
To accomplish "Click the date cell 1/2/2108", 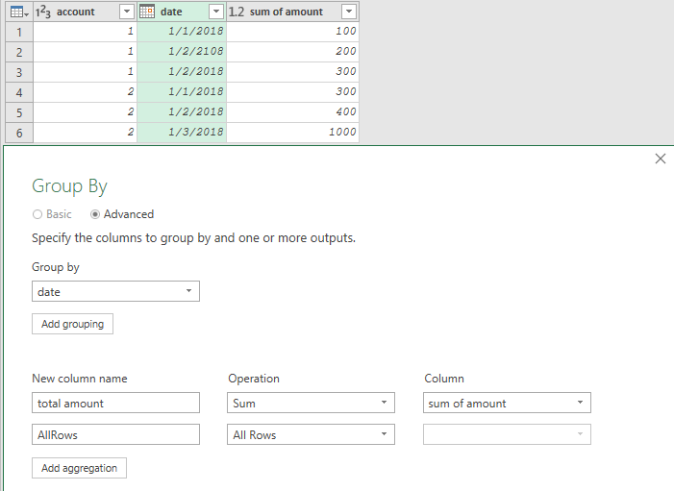I will pyautogui.click(x=182, y=52).
